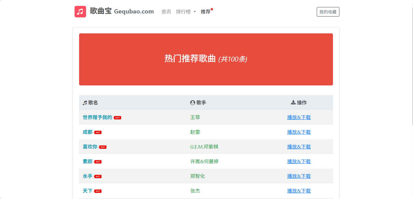This screenshot has width=413, height=199.
Task: Open the 资讯 nav item
Action: click(x=166, y=12)
